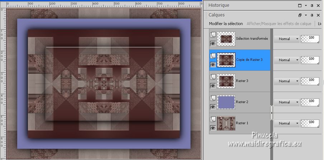Select the Copie de Raster 3 thumbnail

pyautogui.click(x=226, y=60)
